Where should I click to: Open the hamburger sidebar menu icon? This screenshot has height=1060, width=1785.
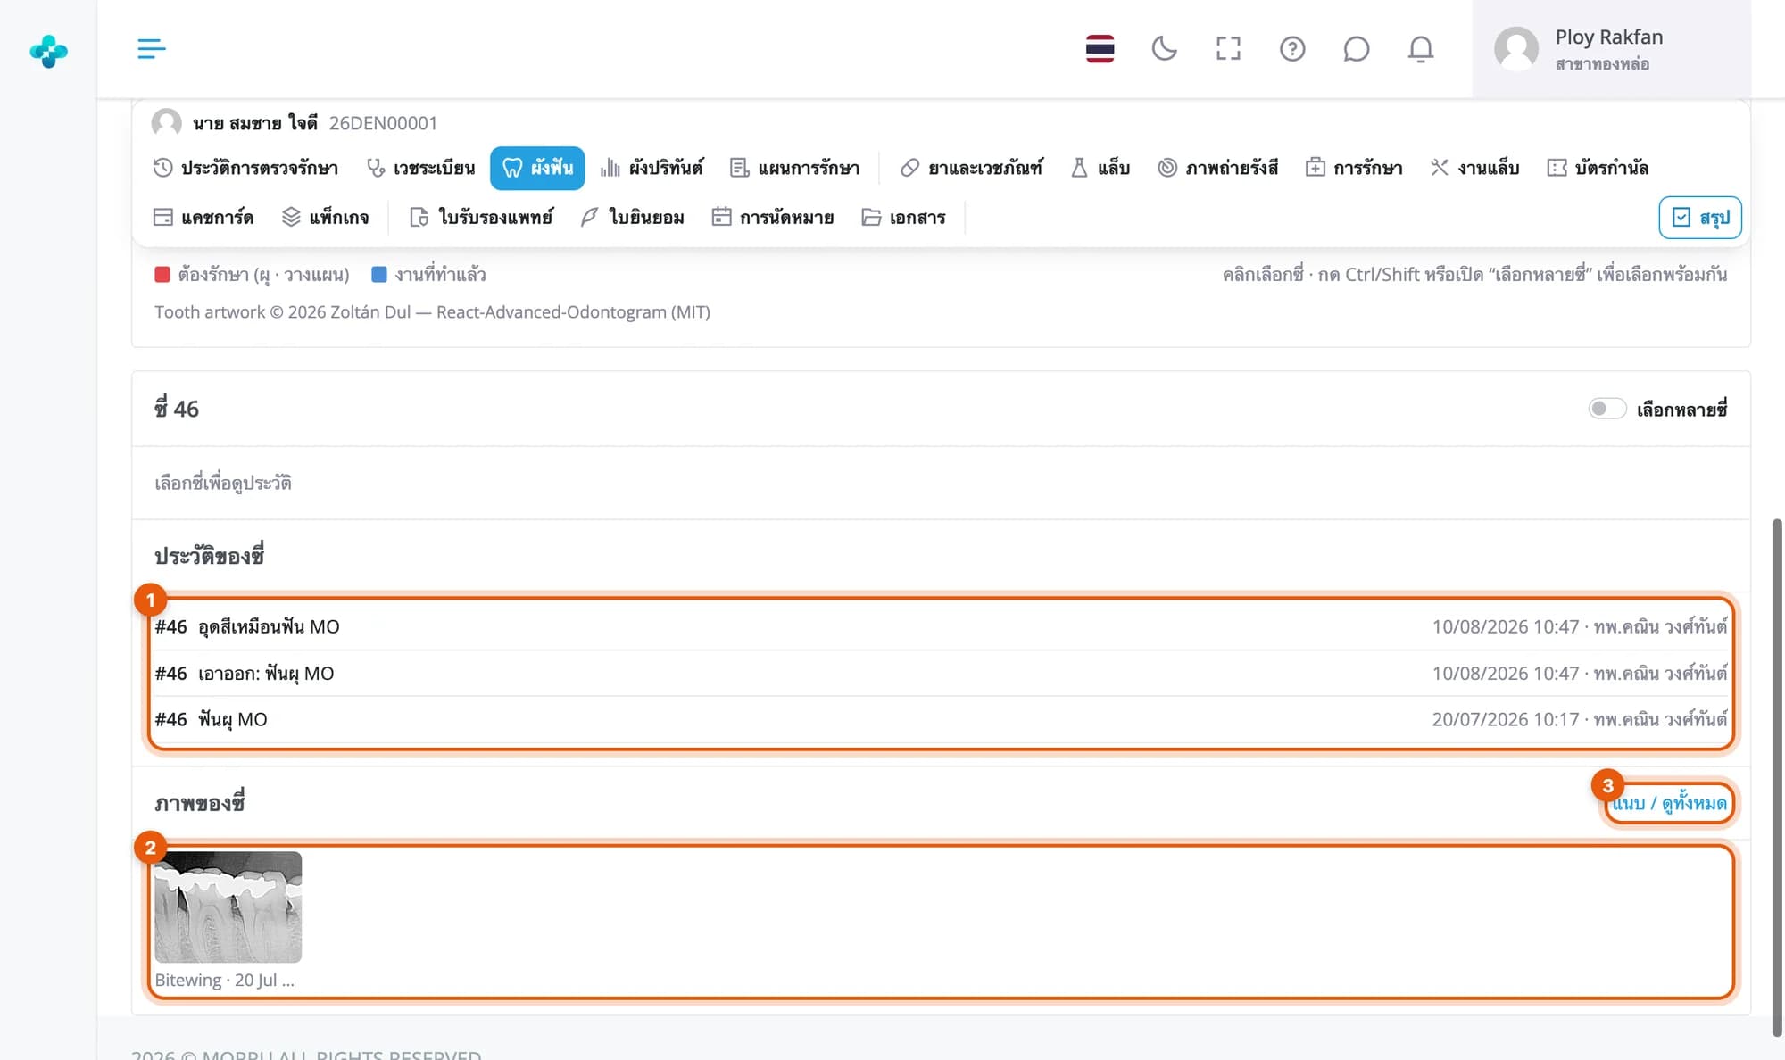point(151,48)
